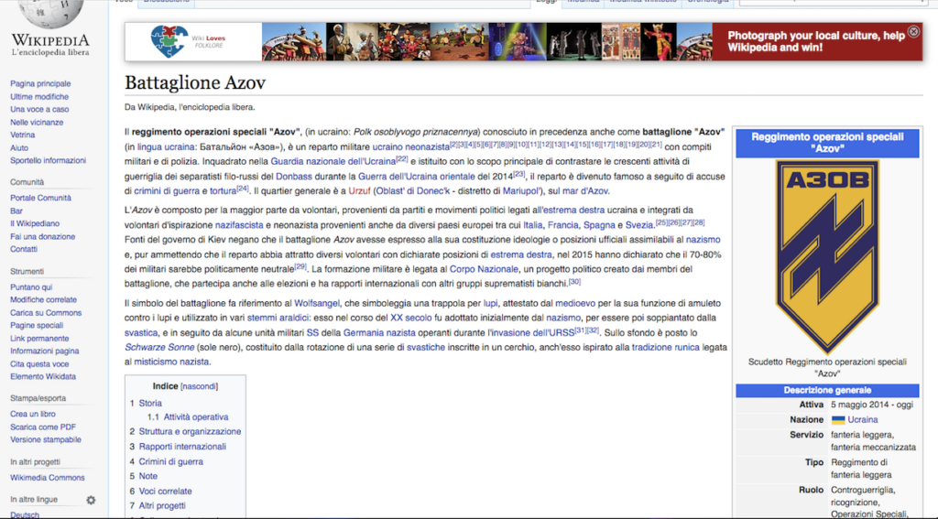Screen dimensions: 938x519
Task: Switch to the Deutsch language version
Action: click(25, 514)
